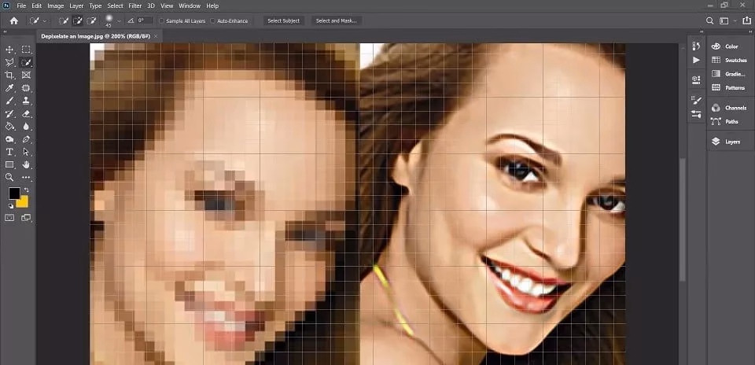Screen dimensions: 755x365
Task: Select the Eraser tool
Action: (26, 113)
